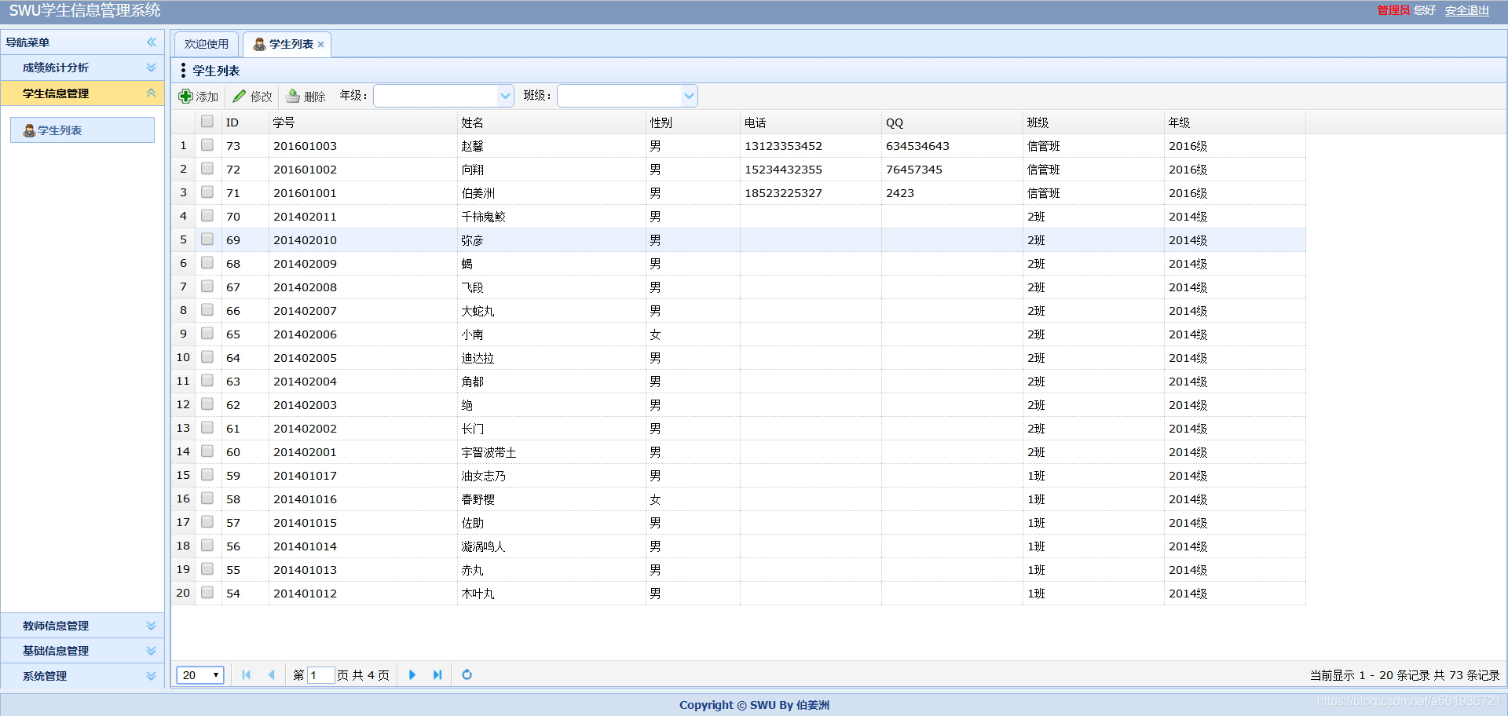Screen dimensions: 1508x716
Task: Open the 班级 class dropdown
Action: (x=690, y=96)
